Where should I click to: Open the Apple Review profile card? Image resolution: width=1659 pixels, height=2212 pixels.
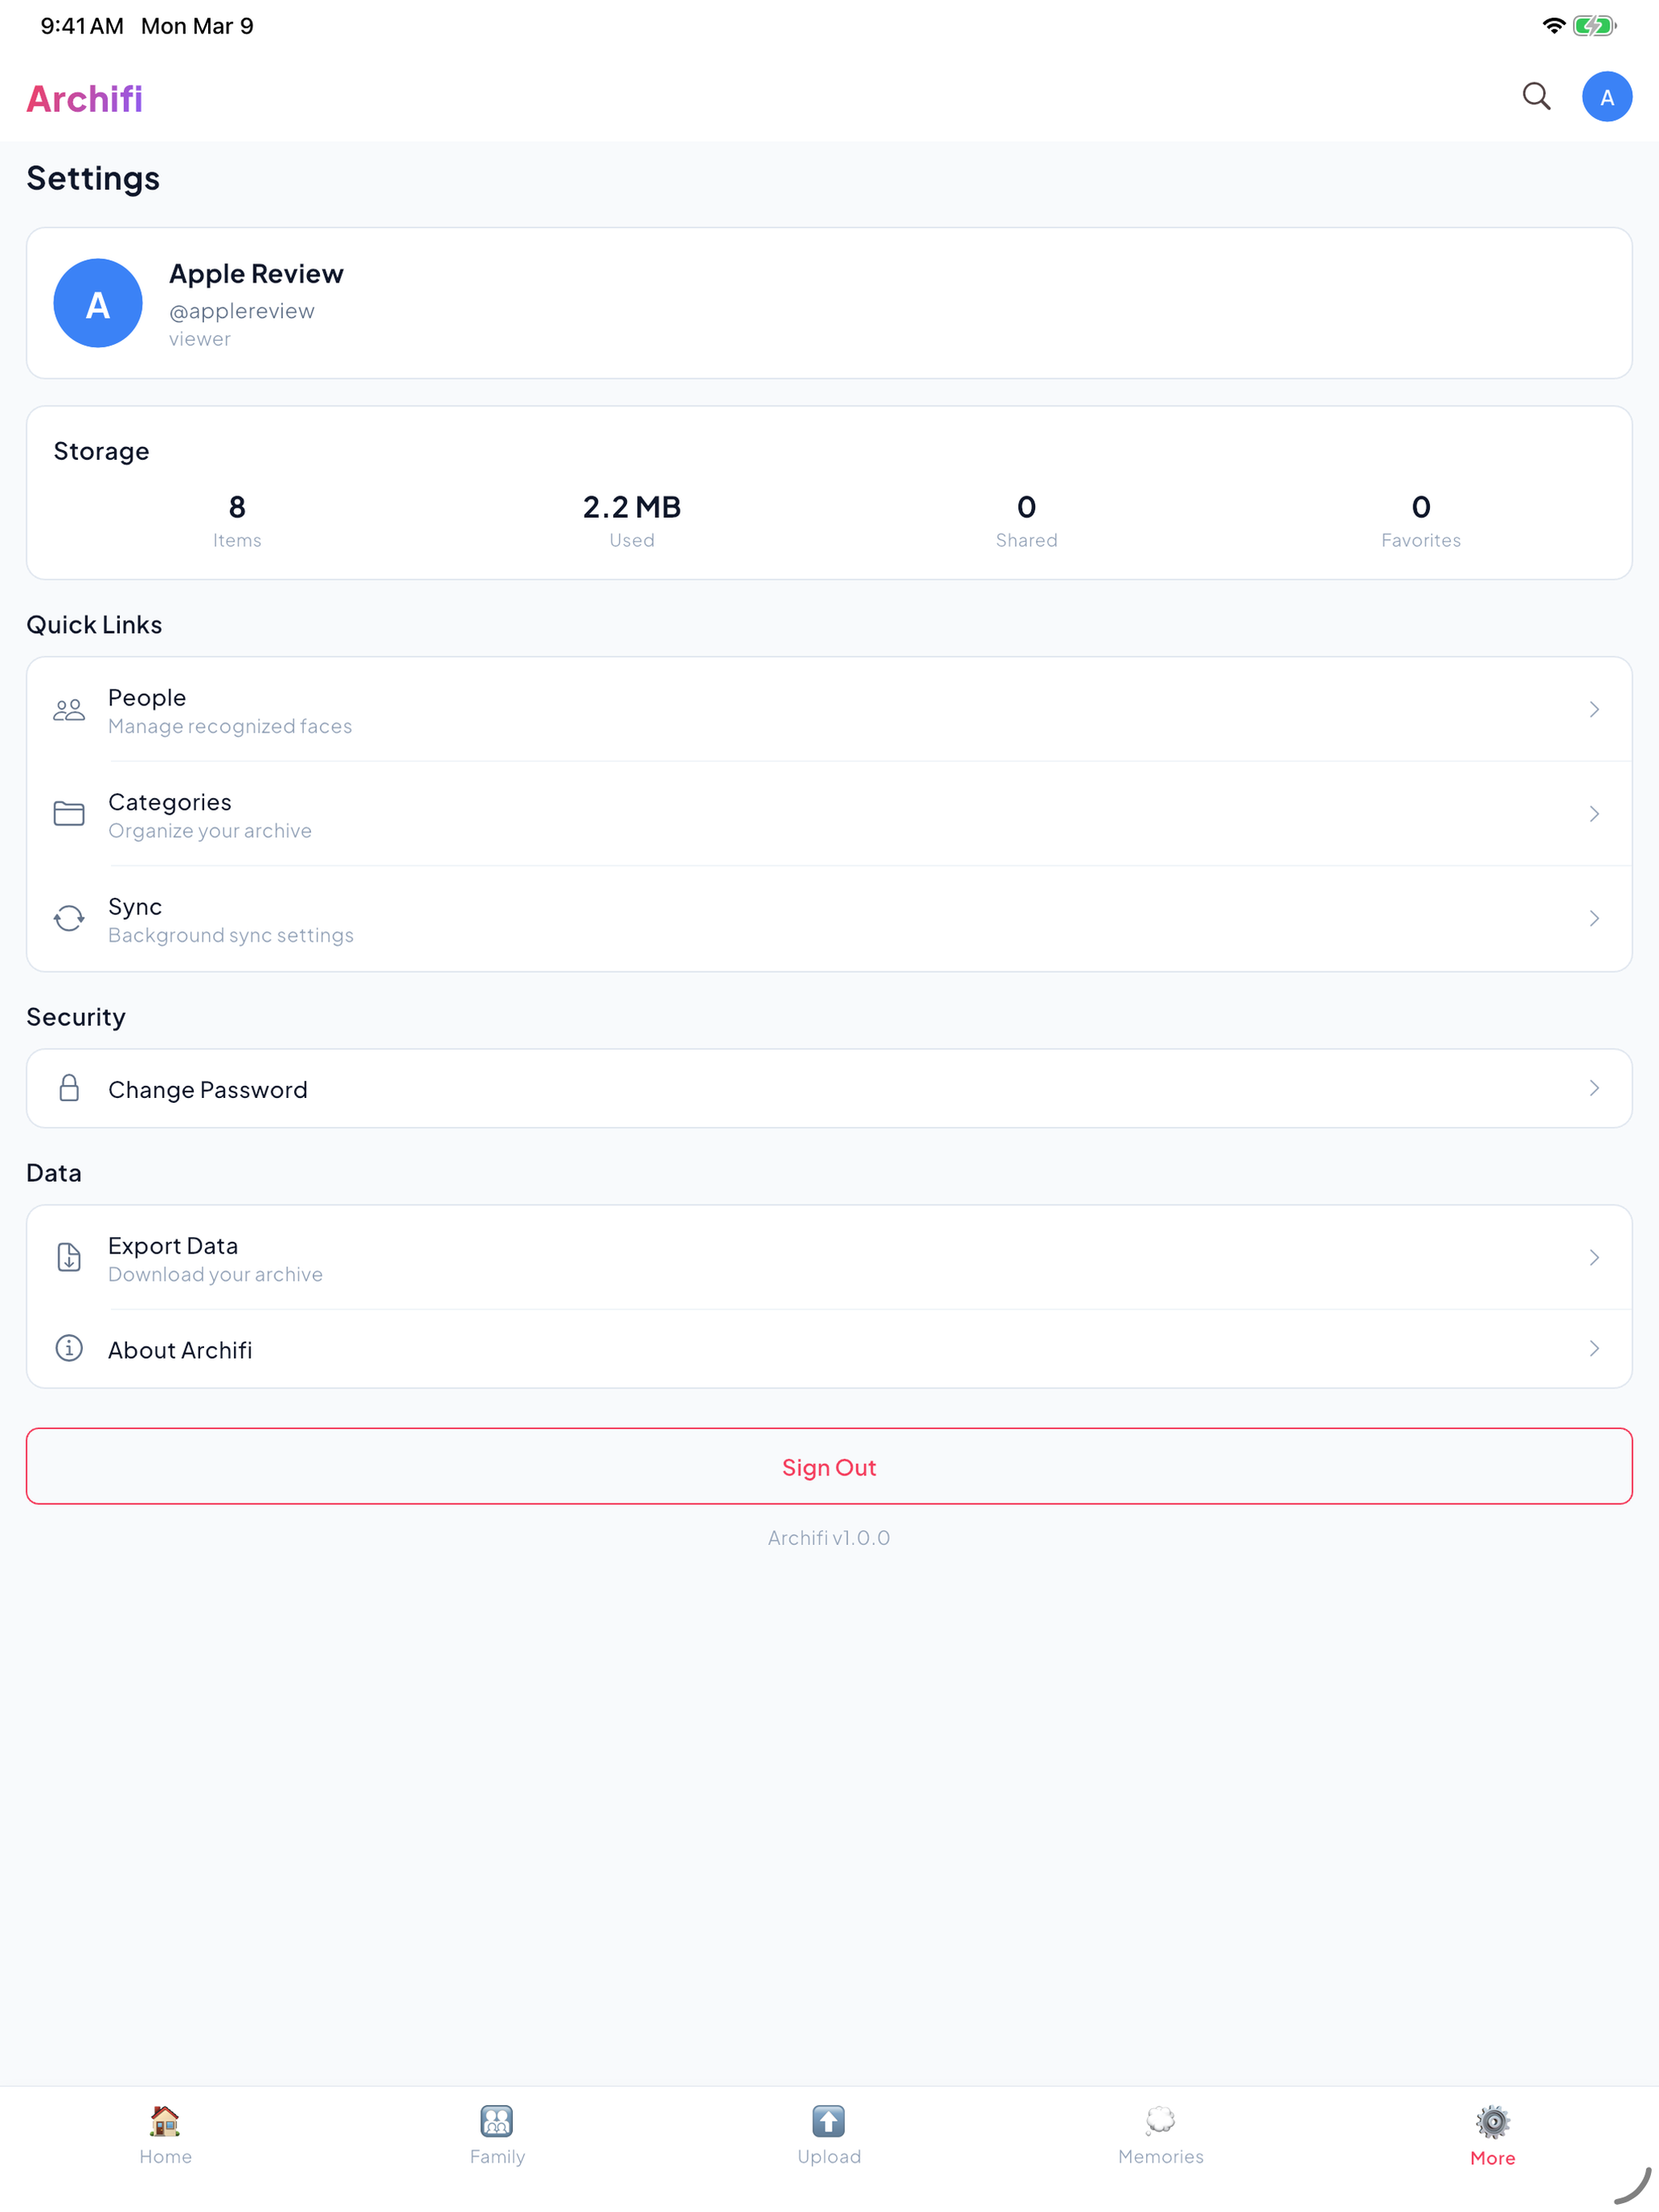pos(829,303)
